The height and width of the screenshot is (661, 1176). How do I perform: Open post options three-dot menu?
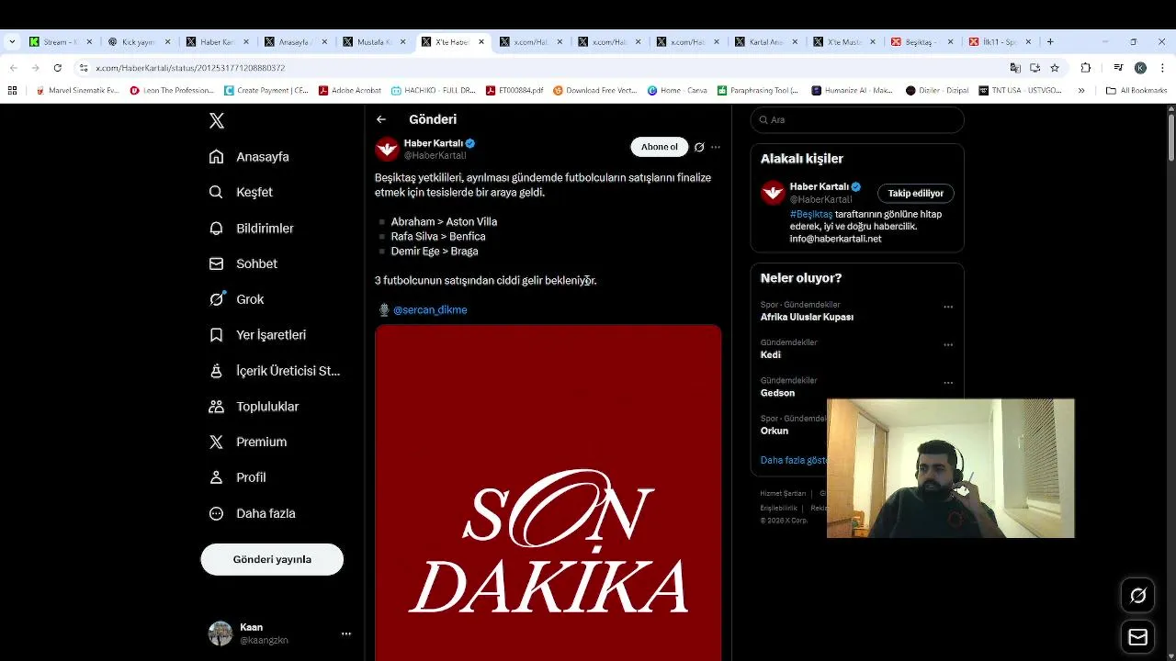point(716,147)
